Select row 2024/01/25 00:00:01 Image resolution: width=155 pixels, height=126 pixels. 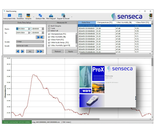pos(115,28)
